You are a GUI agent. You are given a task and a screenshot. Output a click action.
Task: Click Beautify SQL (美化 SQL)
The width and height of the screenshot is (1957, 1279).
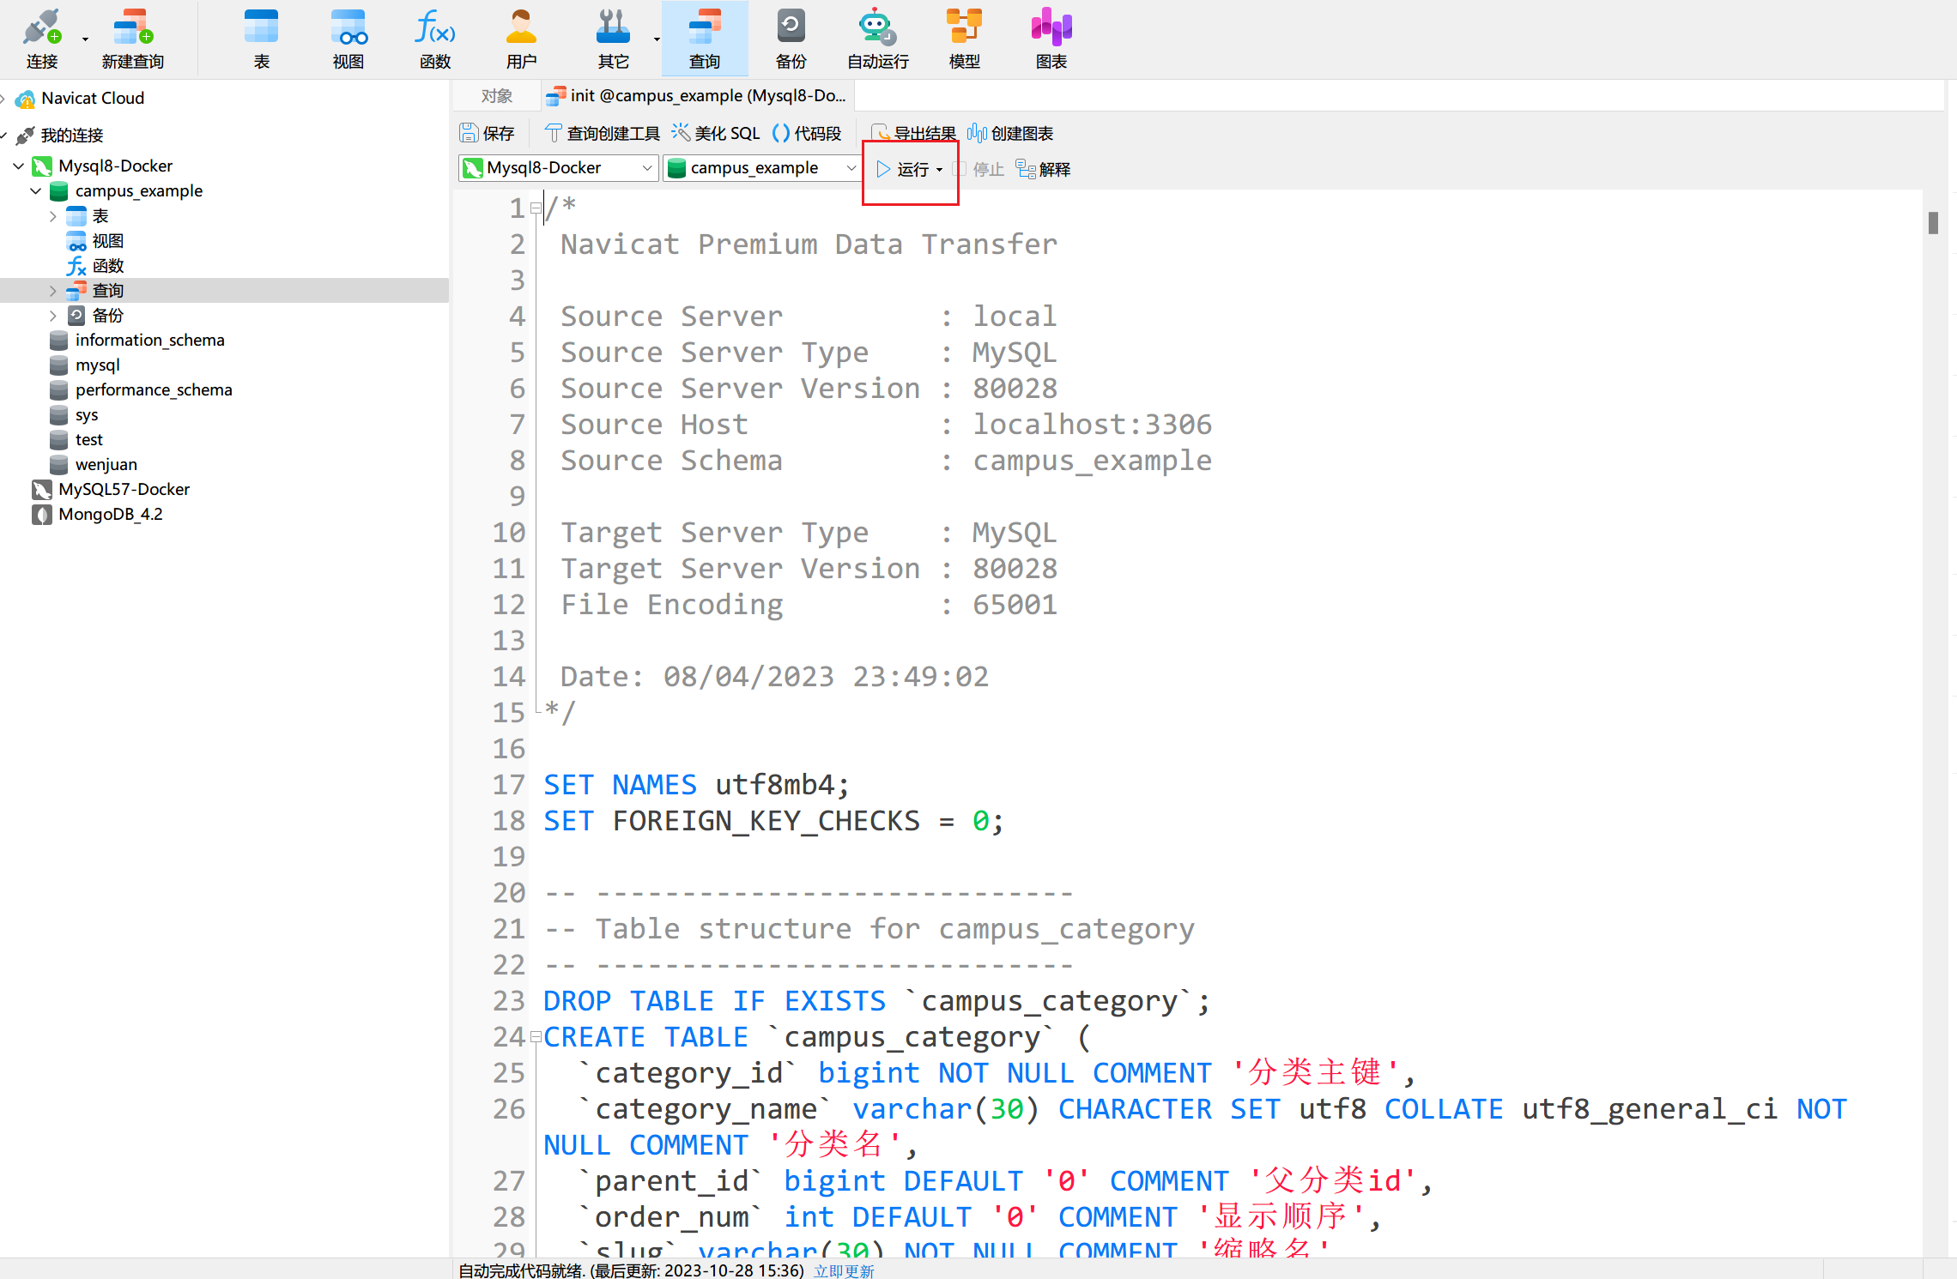point(716,133)
